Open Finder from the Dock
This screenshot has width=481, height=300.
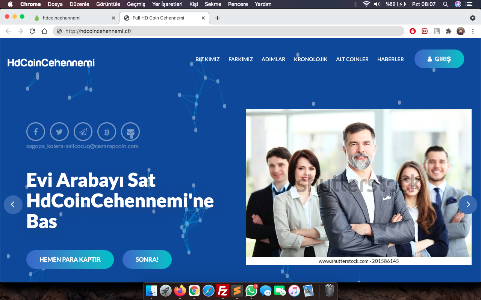click(x=151, y=291)
